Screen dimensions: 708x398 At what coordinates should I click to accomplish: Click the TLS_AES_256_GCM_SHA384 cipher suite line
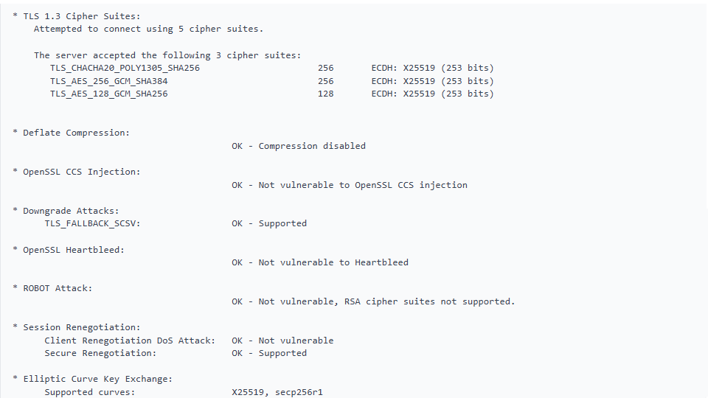coord(108,81)
